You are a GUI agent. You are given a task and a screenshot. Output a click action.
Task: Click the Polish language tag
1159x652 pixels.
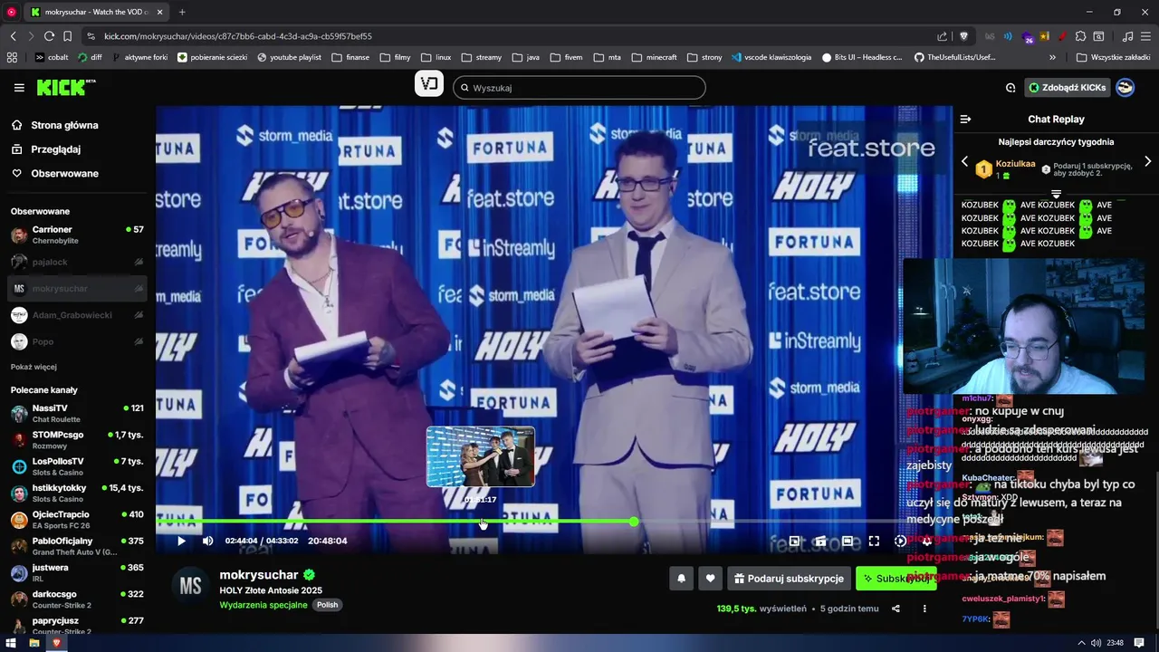tap(327, 605)
